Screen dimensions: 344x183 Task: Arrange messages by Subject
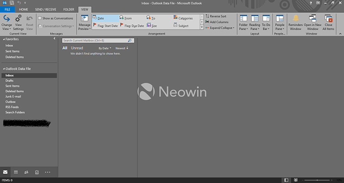coord(181,26)
